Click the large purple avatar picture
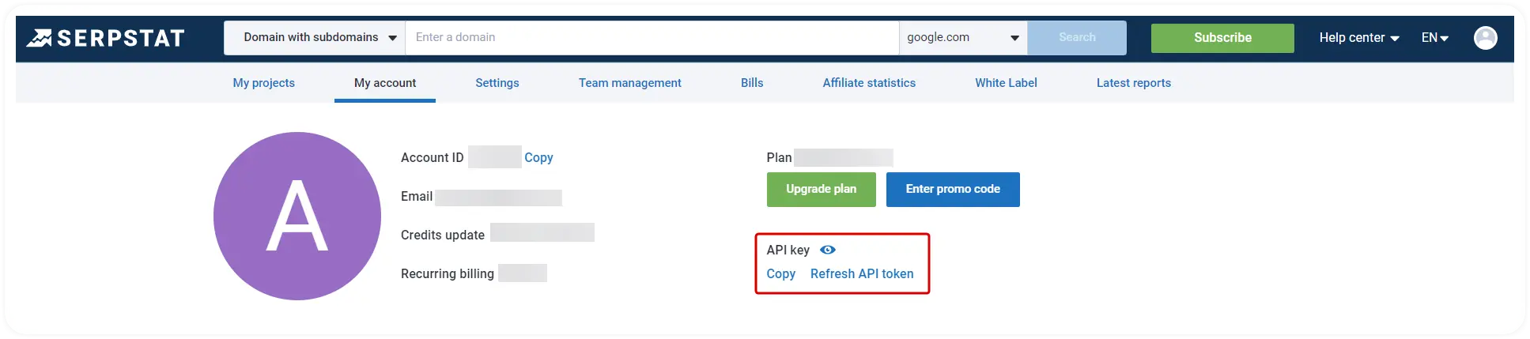 (297, 216)
